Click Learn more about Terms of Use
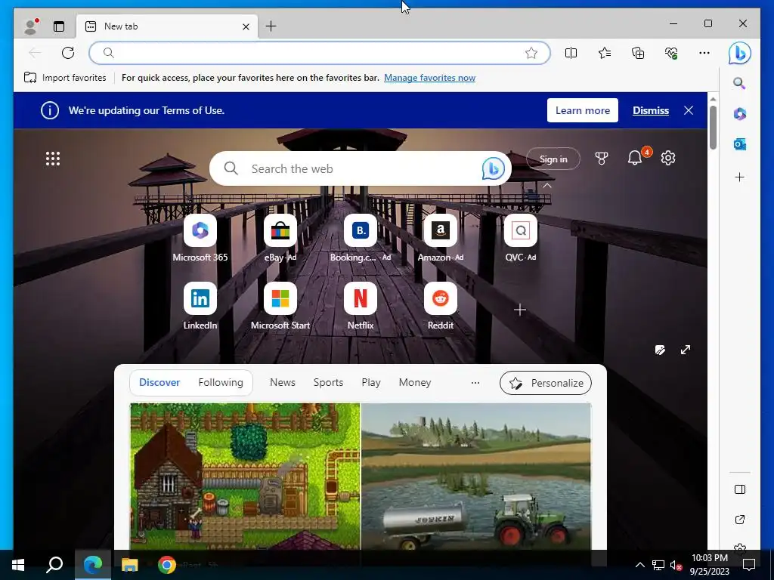The width and height of the screenshot is (774, 580). tap(583, 110)
